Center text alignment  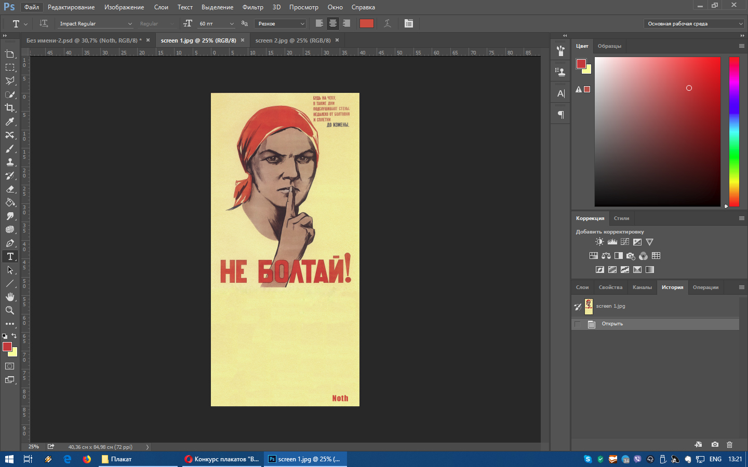click(333, 23)
